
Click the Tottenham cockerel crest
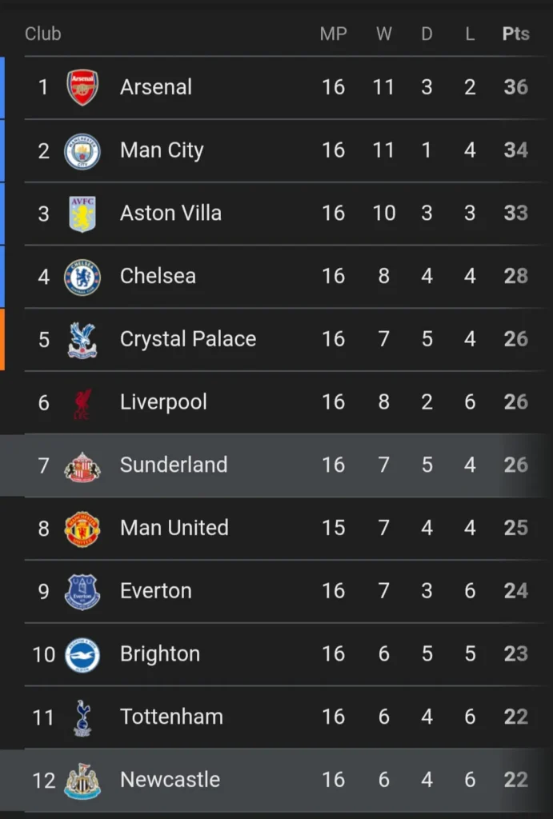pyautogui.click(x=82, y=717)
